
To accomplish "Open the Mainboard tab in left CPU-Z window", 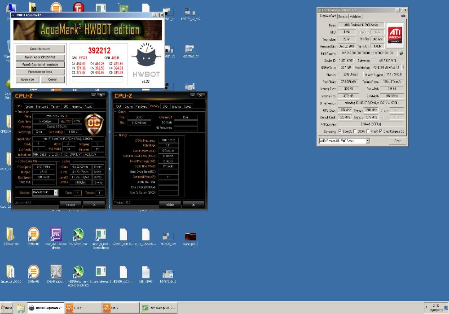I will point(42,106).
